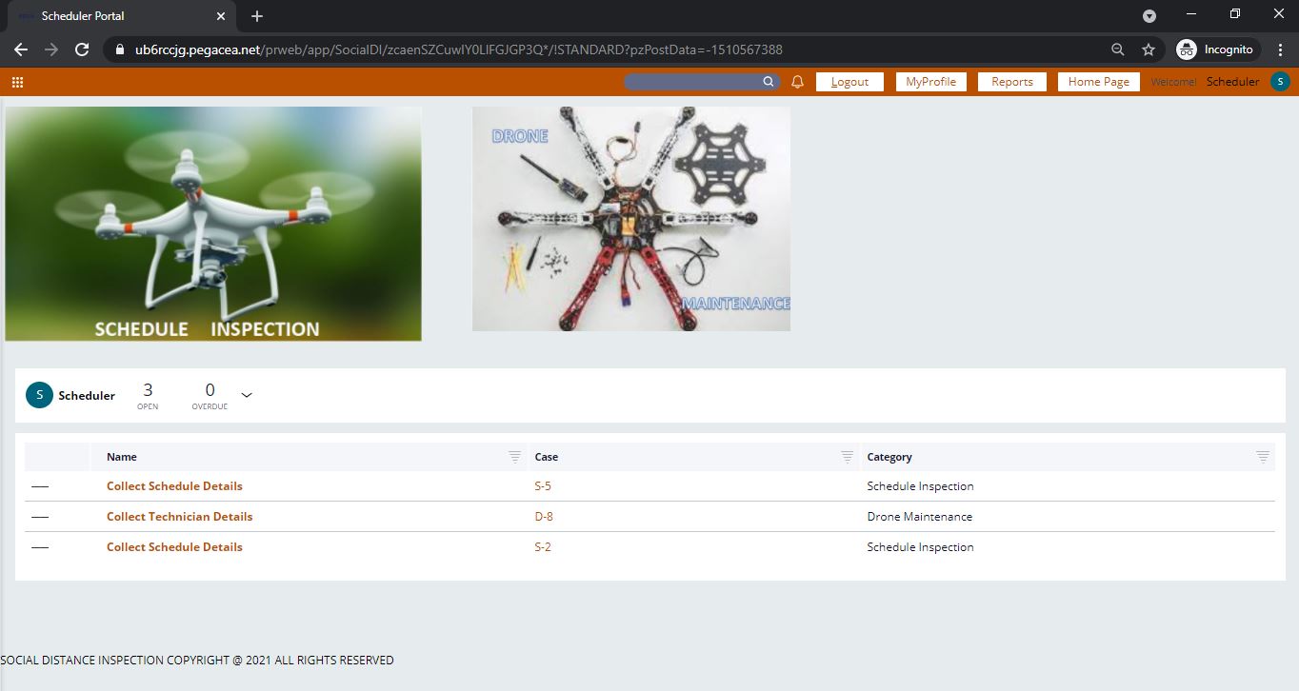The image size is (1299, 691).
Task: Open the notifications bell
Action: (x=798, y=82)
